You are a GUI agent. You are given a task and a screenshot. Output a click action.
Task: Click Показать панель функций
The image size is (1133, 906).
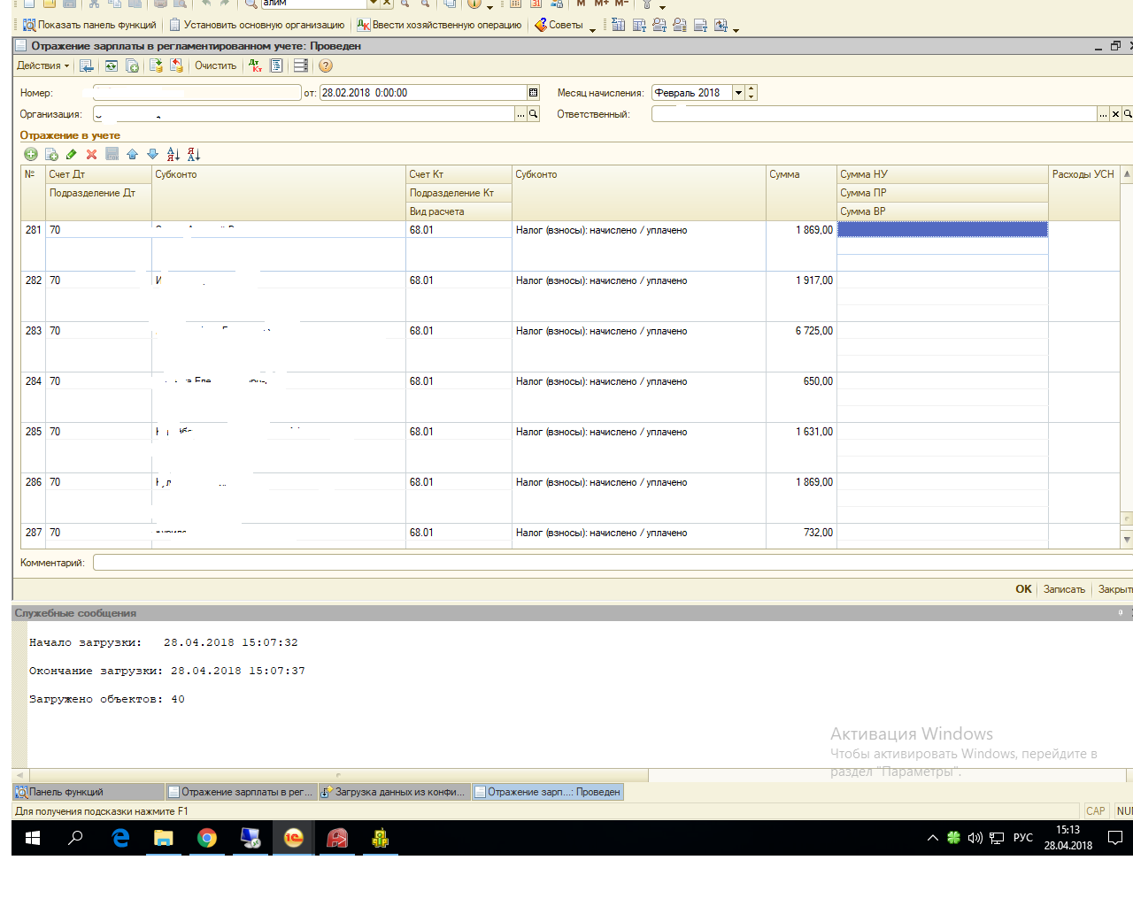89,25
